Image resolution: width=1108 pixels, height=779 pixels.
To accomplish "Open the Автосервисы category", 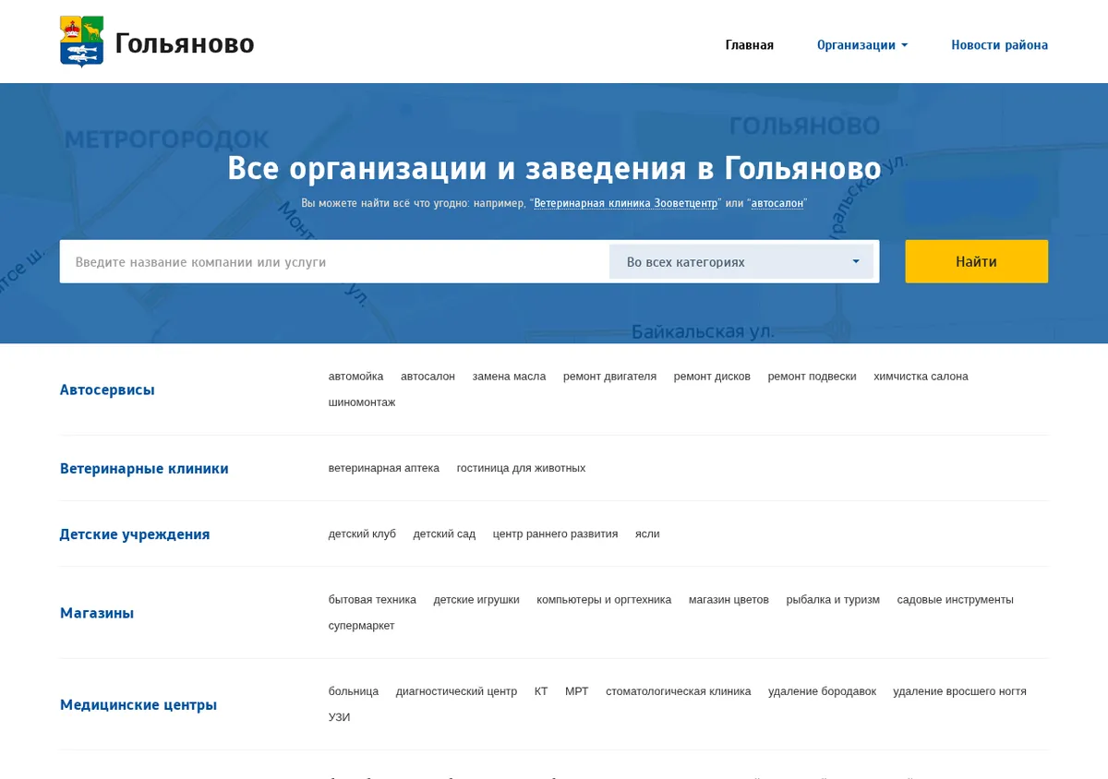I will [107, 389].
